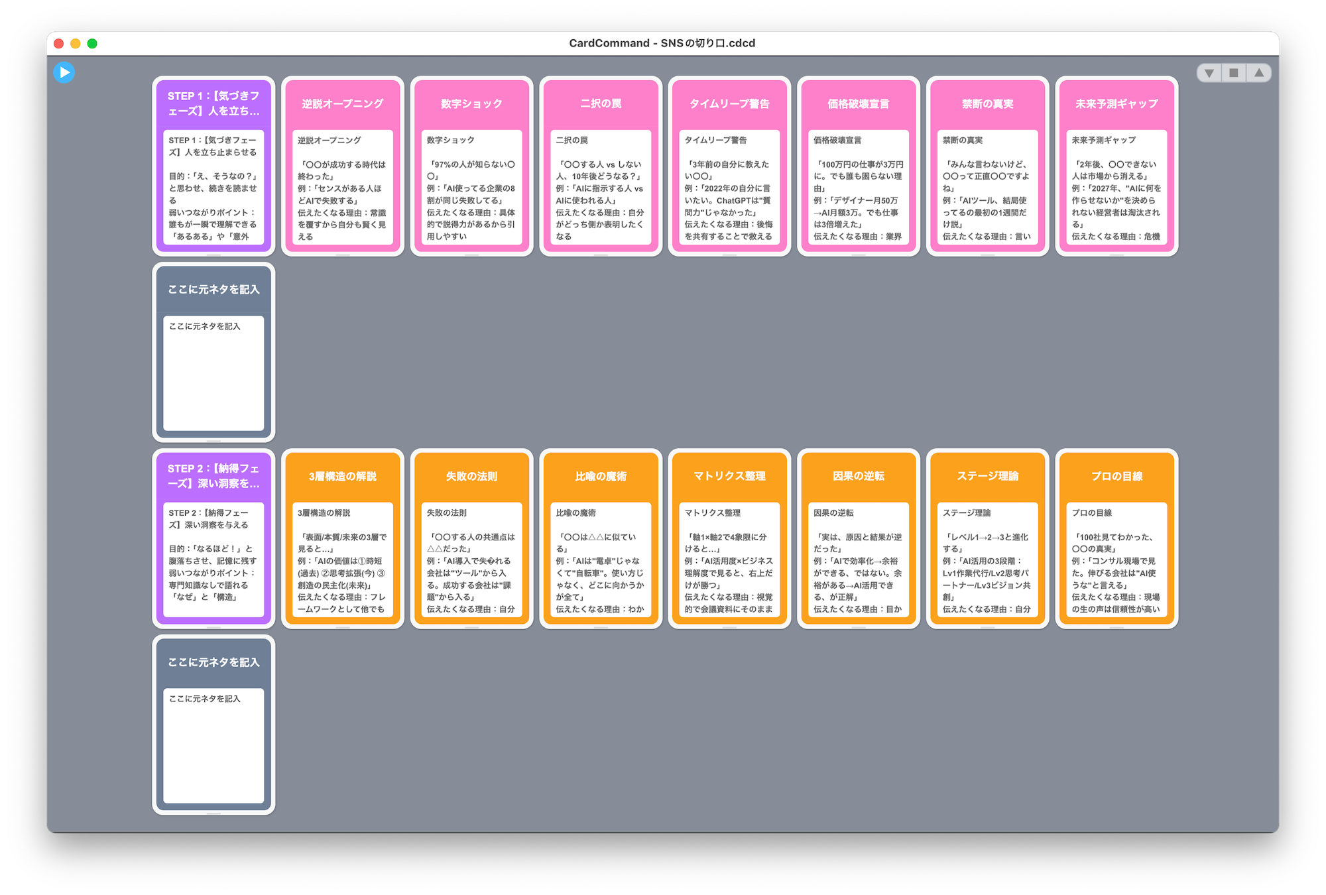Open the タイムリープ警告 card header
Image resolution: width=1326 pixels, height=895 pixels.
729,104
